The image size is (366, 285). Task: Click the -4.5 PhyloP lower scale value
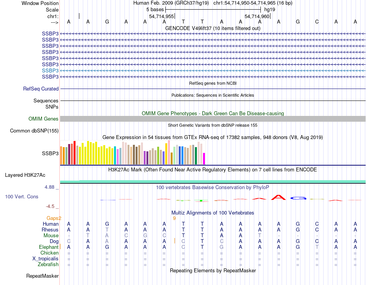[50, 206]
